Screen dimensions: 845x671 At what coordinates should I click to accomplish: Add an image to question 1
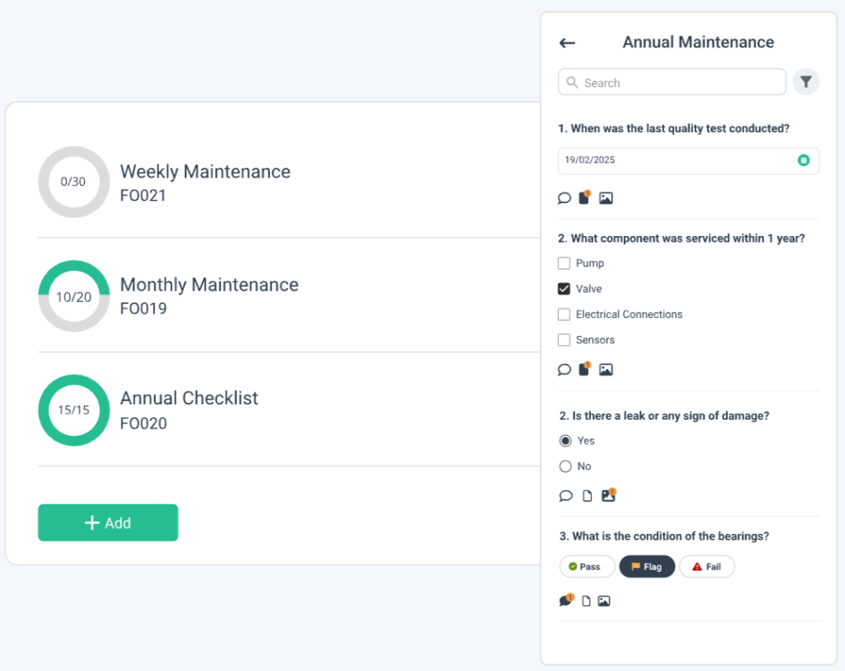606,197
